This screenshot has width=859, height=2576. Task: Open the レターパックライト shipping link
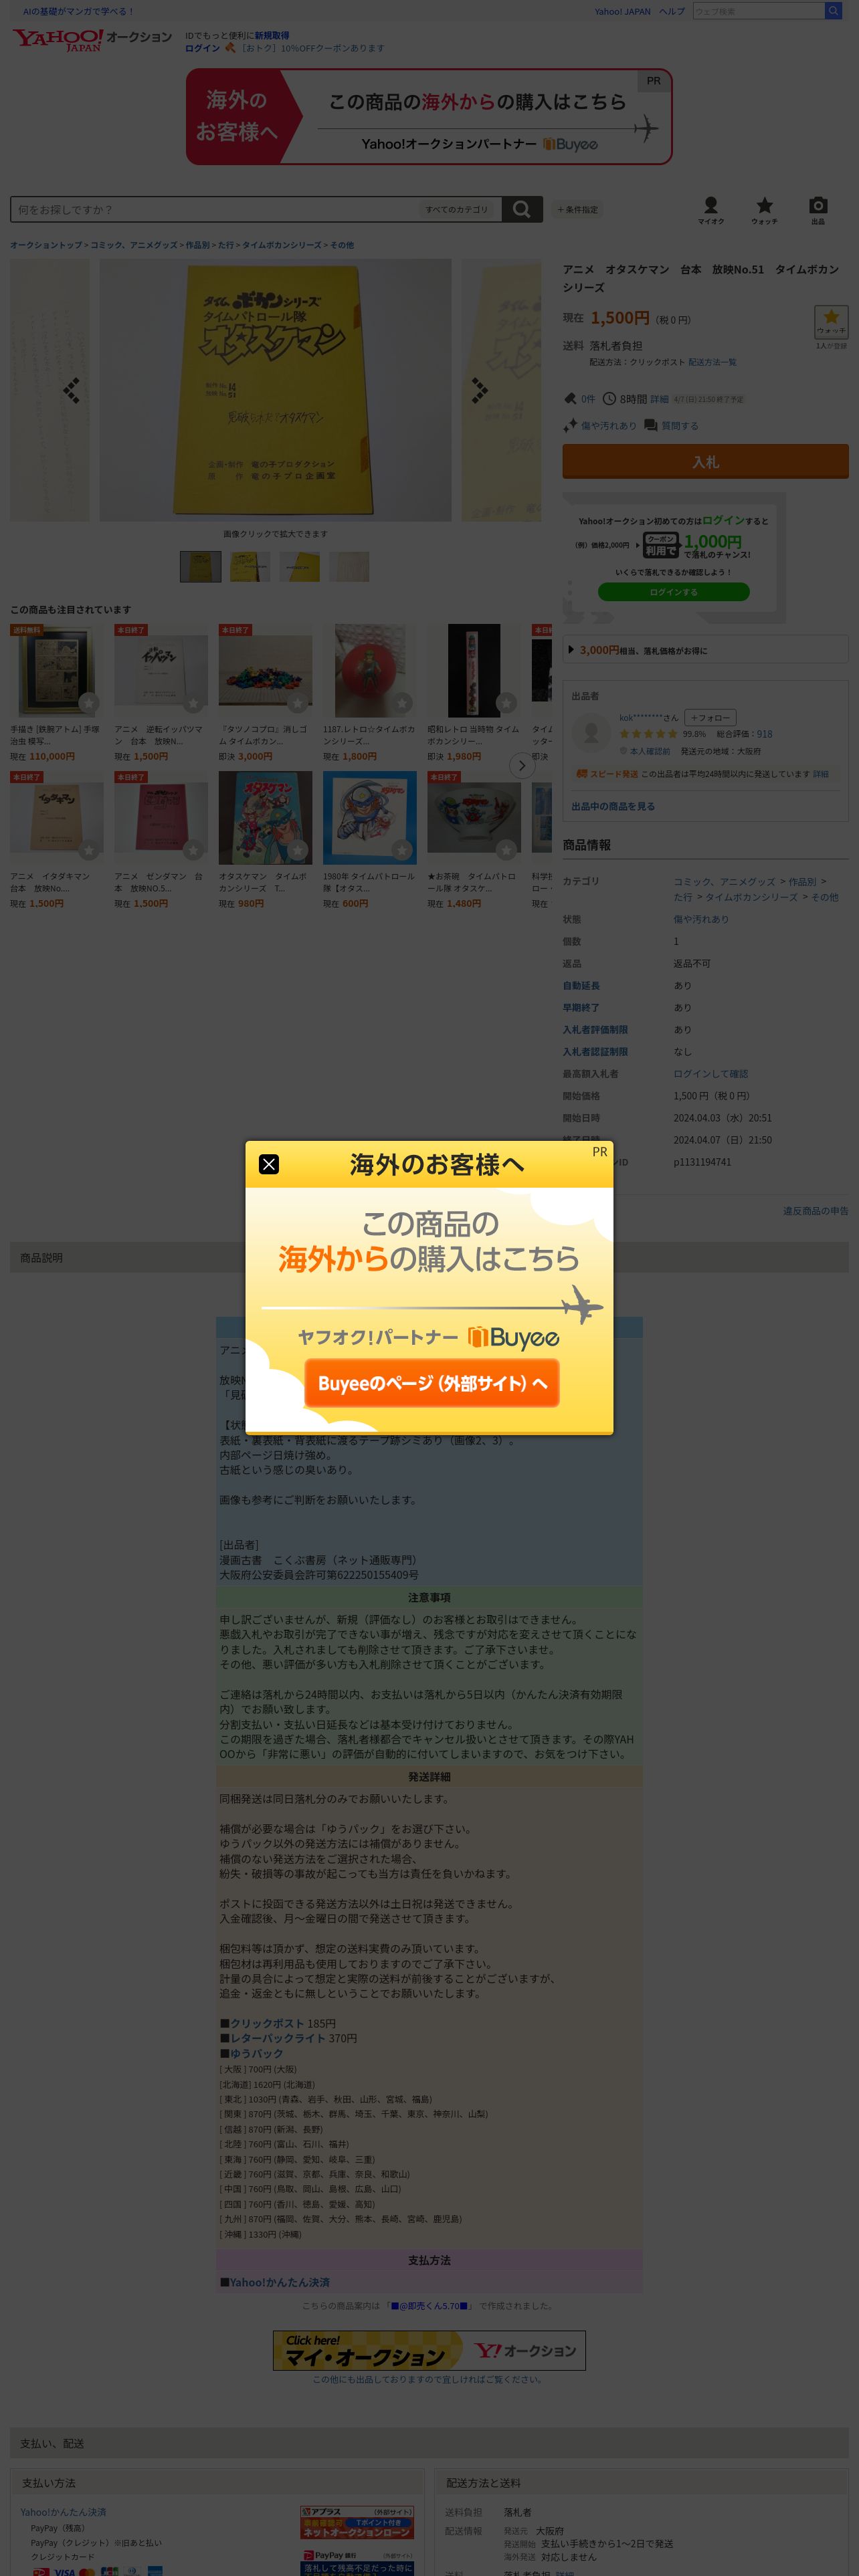pyautogui.click(x=277, y=2038)
